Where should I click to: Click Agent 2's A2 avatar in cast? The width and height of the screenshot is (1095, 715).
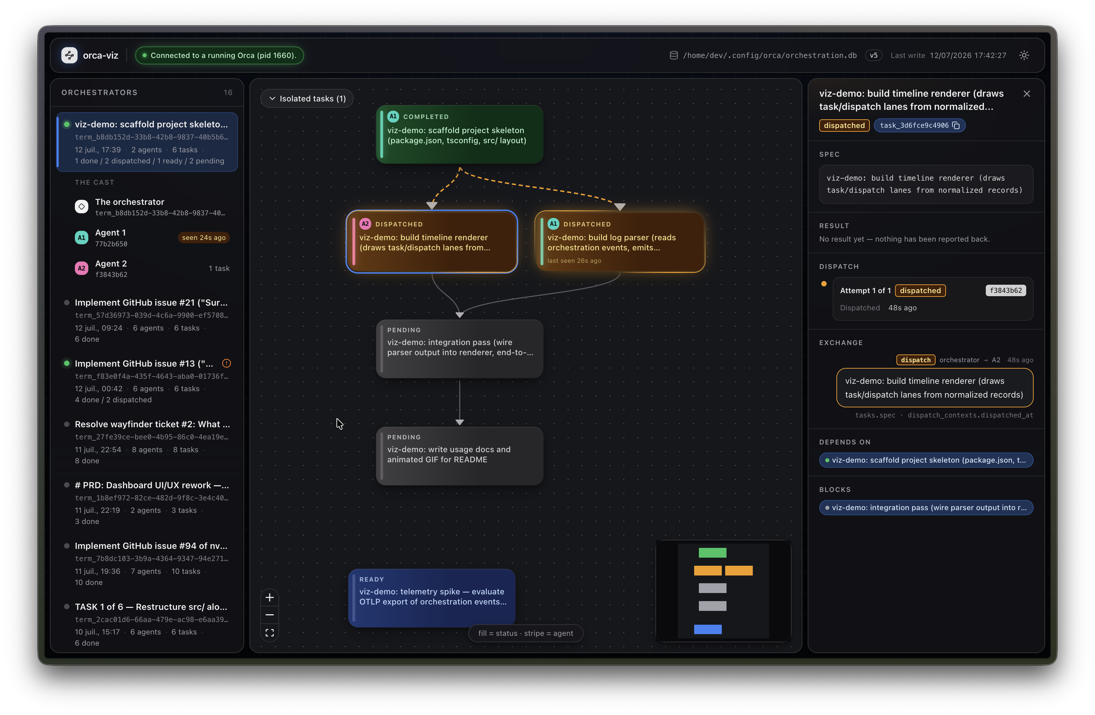click(82, 268)
